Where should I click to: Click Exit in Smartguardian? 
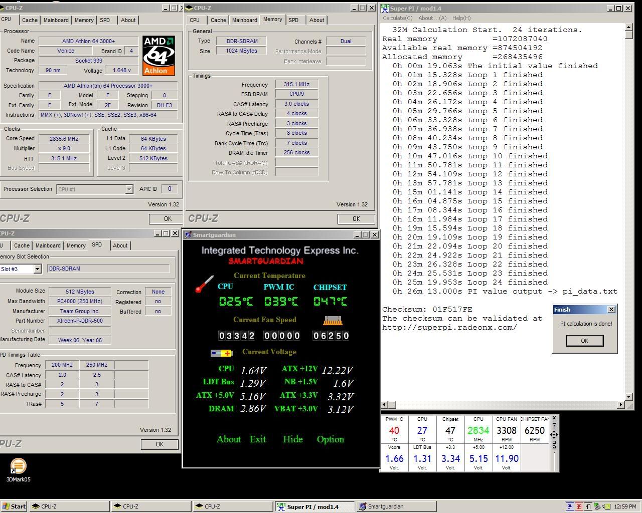coord(258,439)
